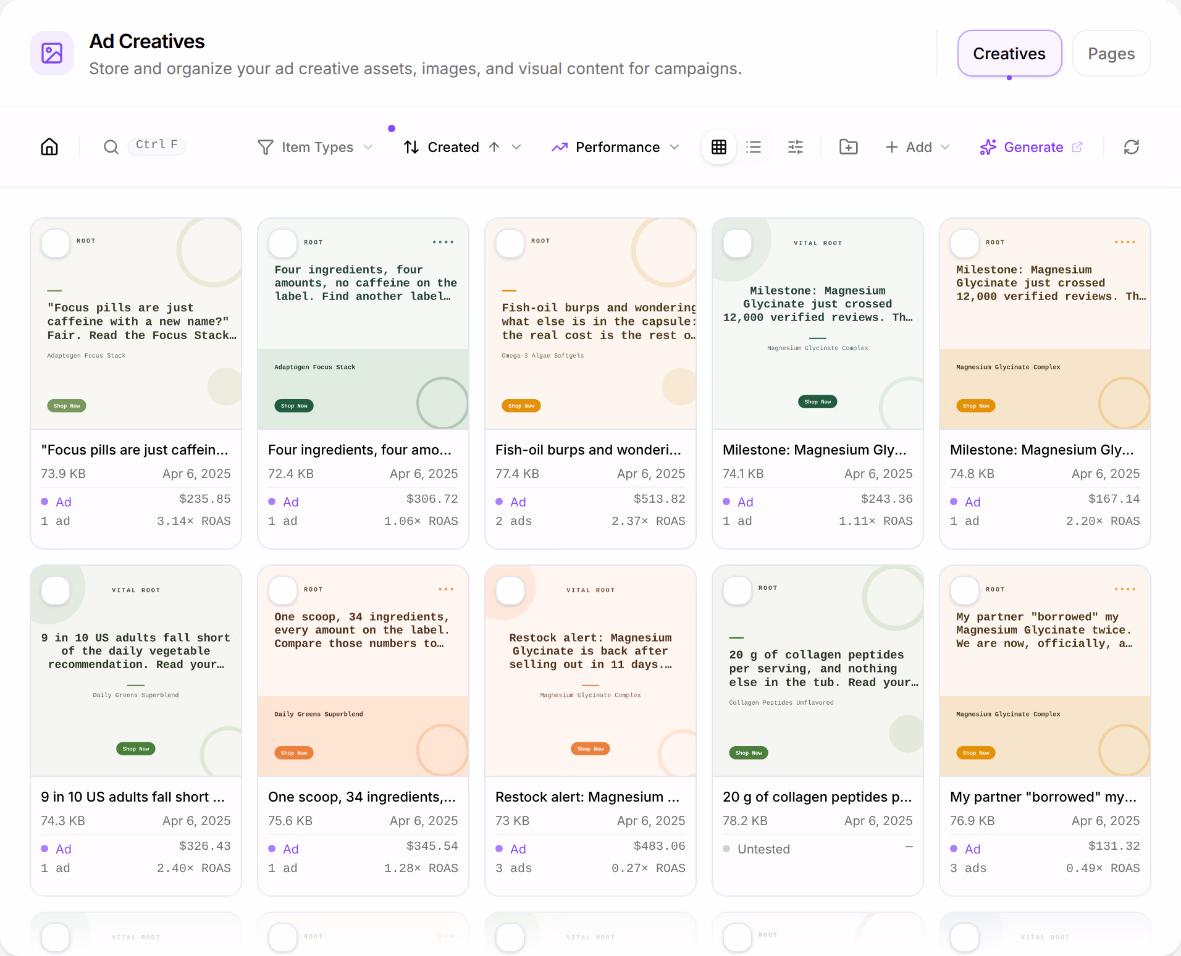Click the Ad Creatives image icon

(52, 53)
